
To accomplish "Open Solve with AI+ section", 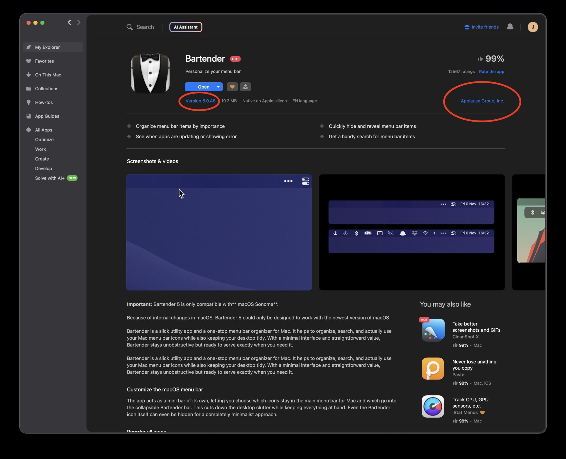I will [x=50, y=178].
